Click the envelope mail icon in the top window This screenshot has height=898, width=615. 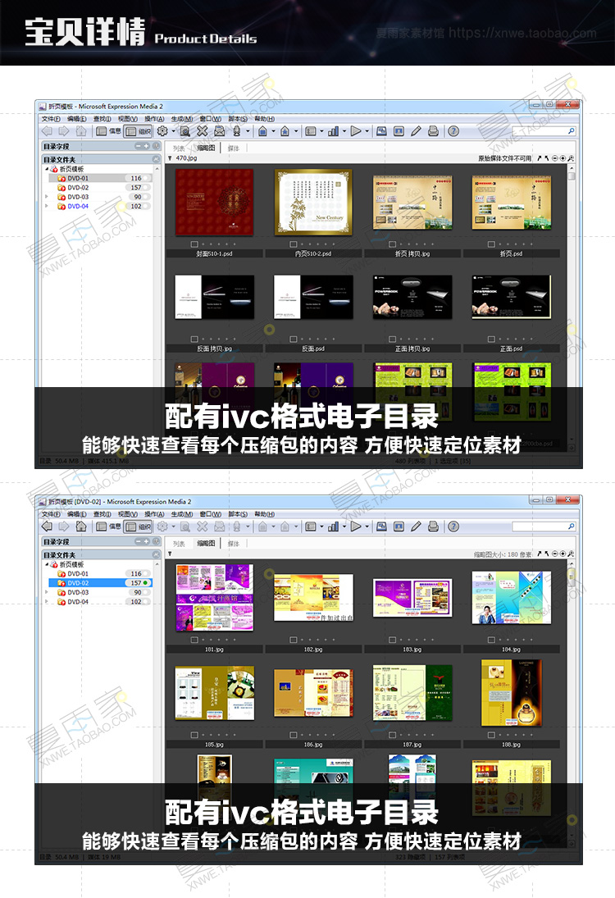pos(219,131)
